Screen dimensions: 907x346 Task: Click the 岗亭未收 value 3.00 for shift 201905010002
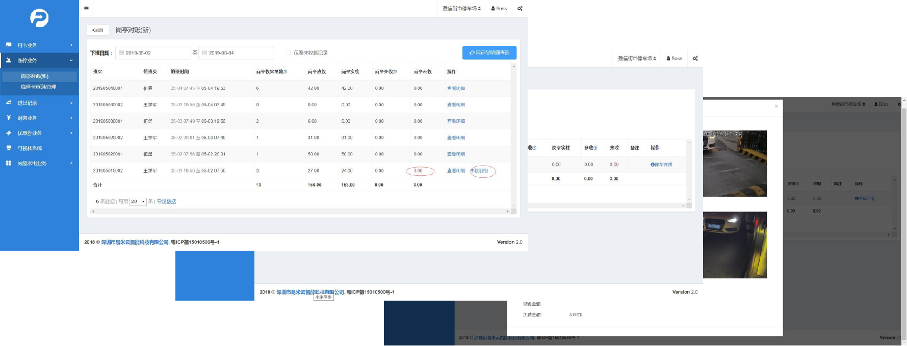[418, 171]
